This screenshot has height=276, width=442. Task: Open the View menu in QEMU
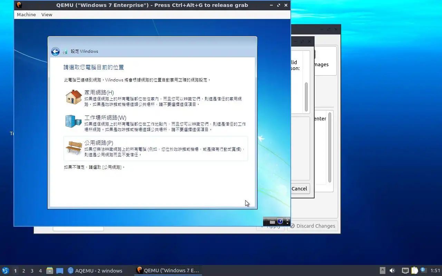pyautogui.click(x=47, y=14)
